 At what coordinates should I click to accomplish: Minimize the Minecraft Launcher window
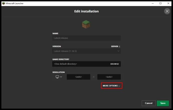click(x=153, y=4)
